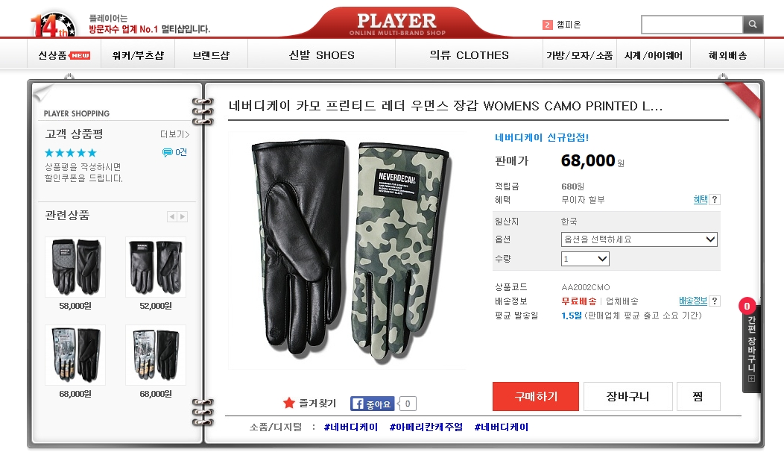This screenshot has width=784, height=464.
Task: Click the 장바구니 button
Action: [627, 396]
